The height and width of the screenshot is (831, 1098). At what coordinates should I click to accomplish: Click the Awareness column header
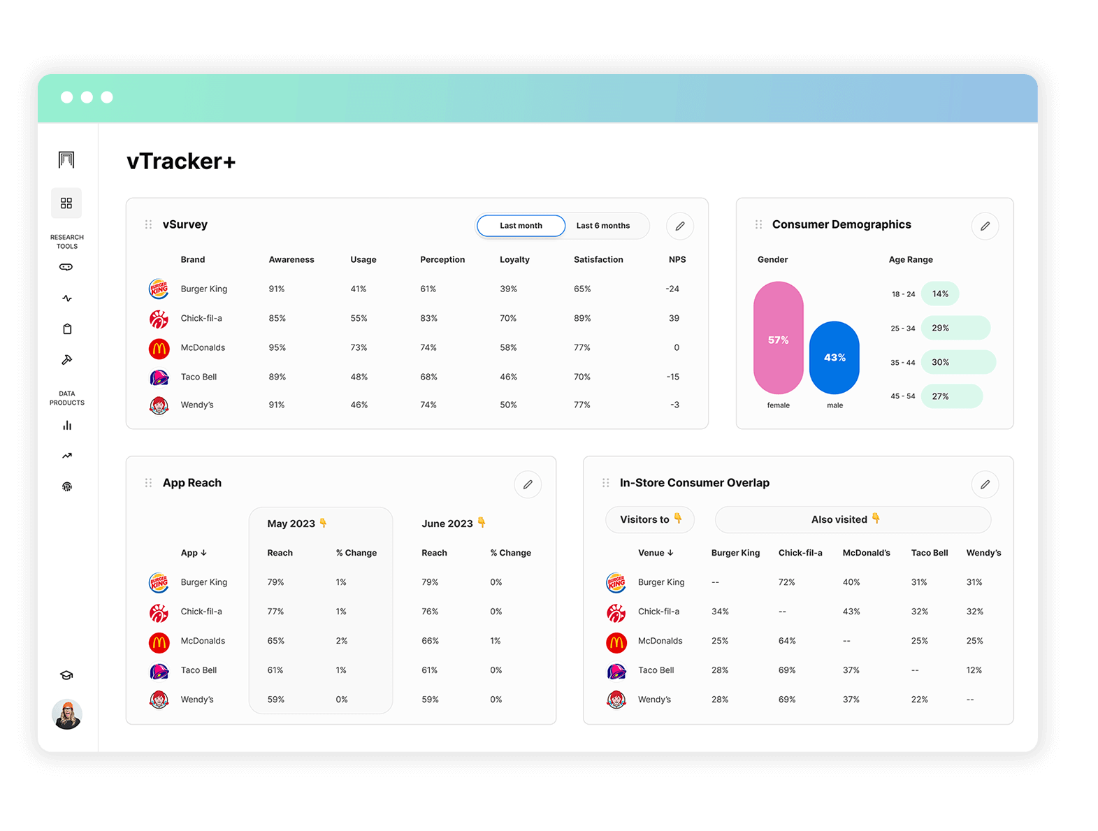(291, 259)
